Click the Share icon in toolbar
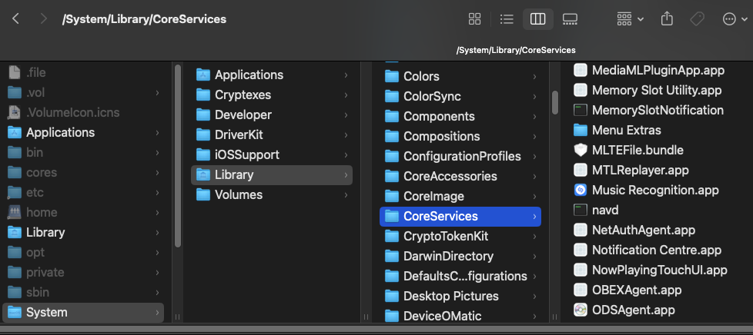 (x=668, y=19)
